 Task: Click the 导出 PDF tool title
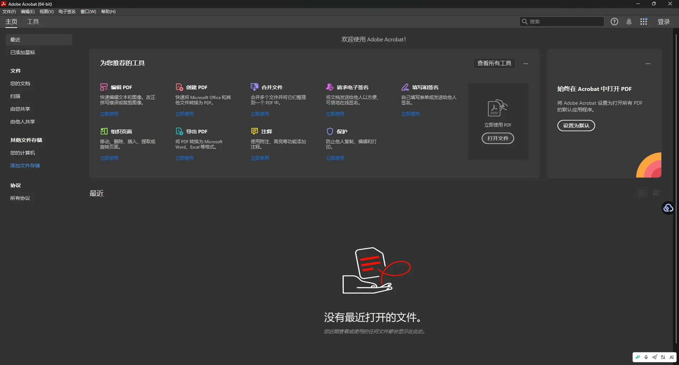[x=197, y=132]
